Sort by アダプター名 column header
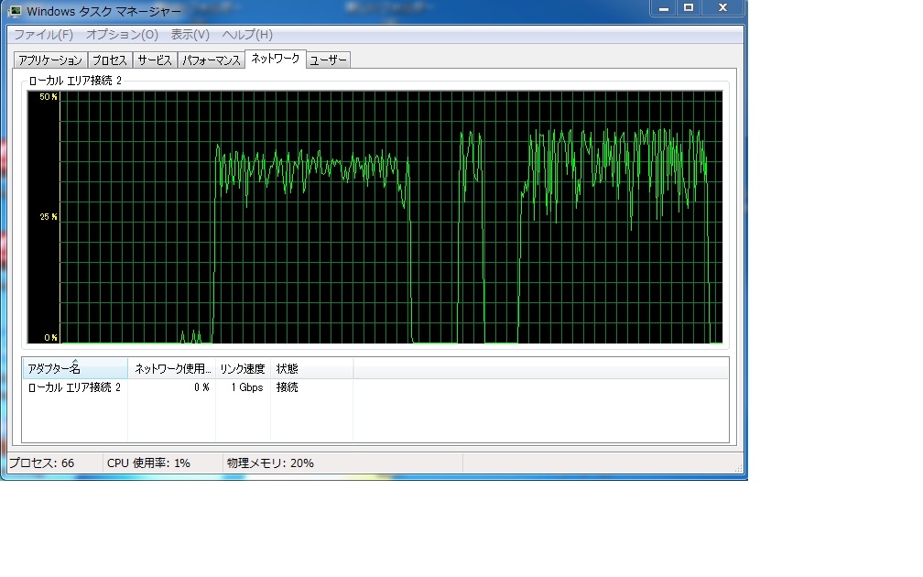The image size is (923, 577). pos(75,368)
